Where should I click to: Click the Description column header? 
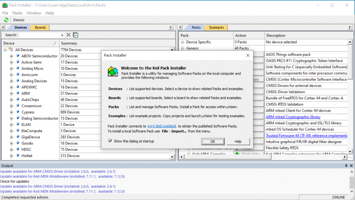tap(308, 36)
